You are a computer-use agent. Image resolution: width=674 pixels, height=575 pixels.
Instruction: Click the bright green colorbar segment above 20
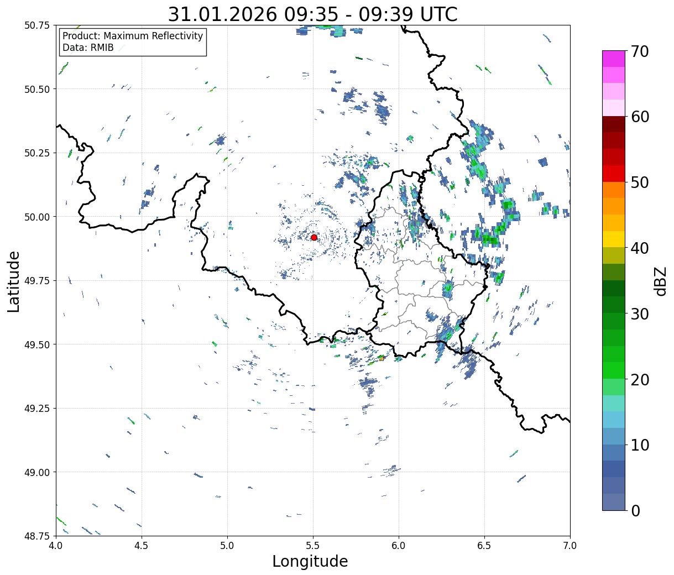click(x=613, y=370)
